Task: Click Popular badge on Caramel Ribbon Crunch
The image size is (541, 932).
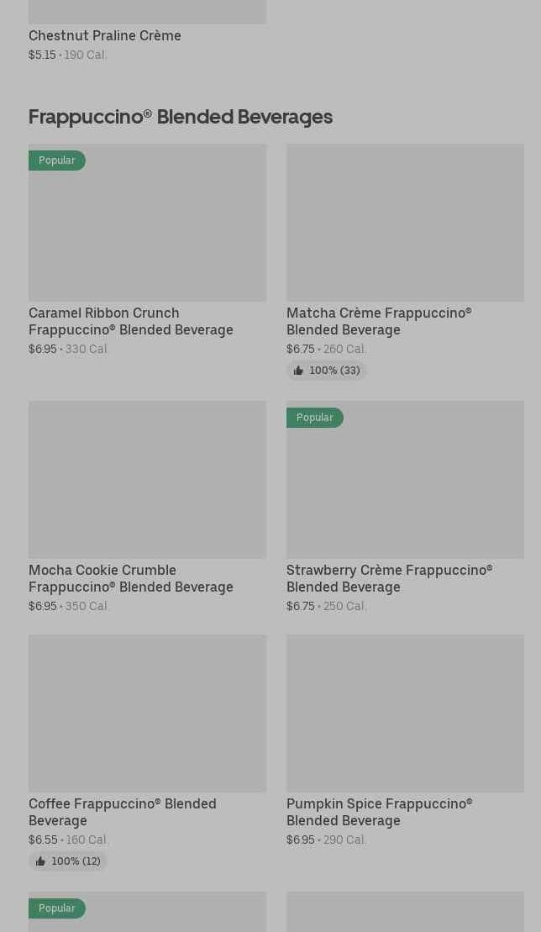Action: point(57,161)
